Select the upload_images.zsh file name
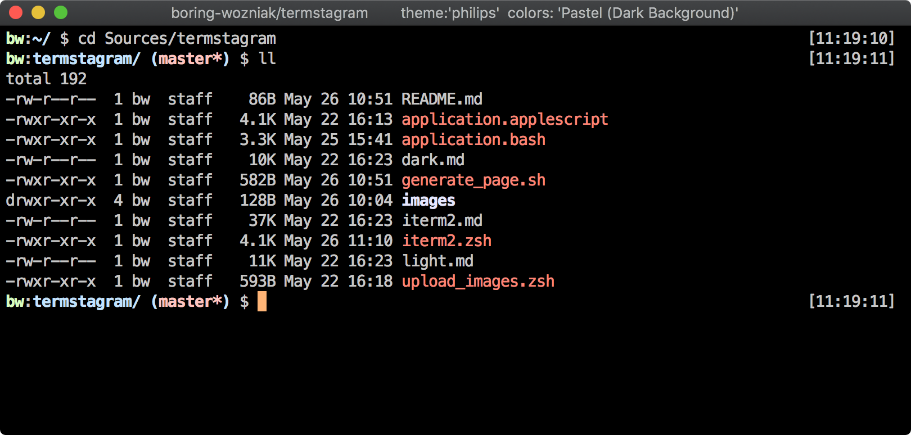The width and height of the screenshot is (911, 435). (x=478, y=282)
